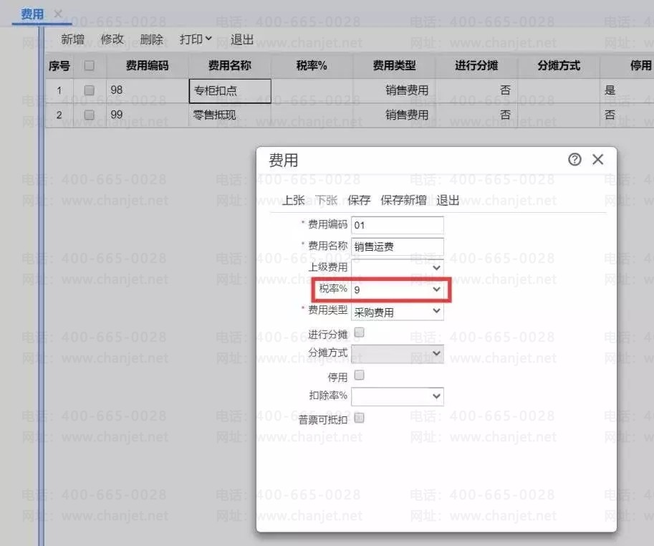Enable the 普票可抵扣 checkbox
This screenshot has height=546, width=654.
click(x=359, y=418)
